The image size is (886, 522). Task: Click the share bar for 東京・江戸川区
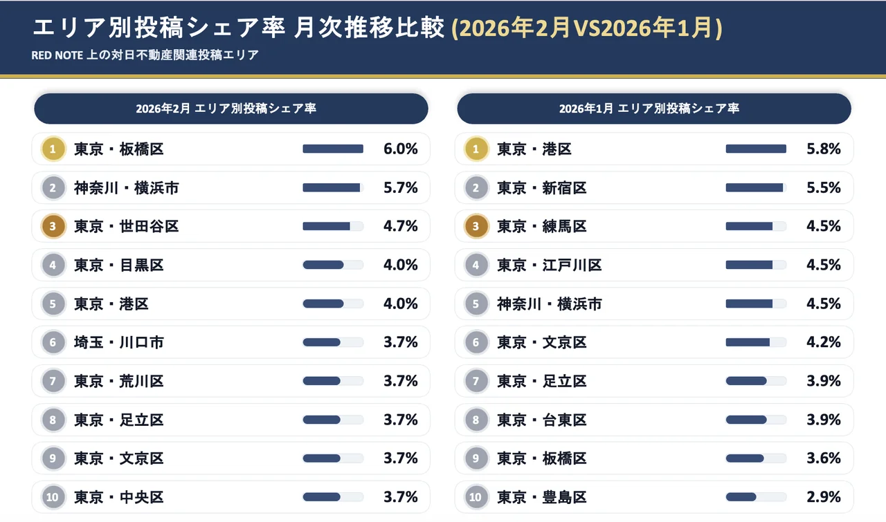[756, 265]
